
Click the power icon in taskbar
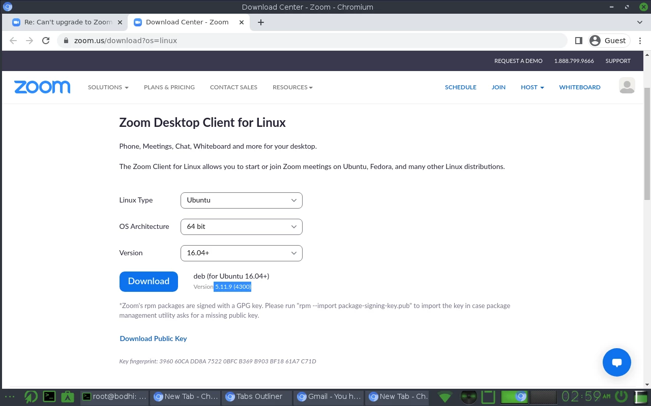coord(621,396)
